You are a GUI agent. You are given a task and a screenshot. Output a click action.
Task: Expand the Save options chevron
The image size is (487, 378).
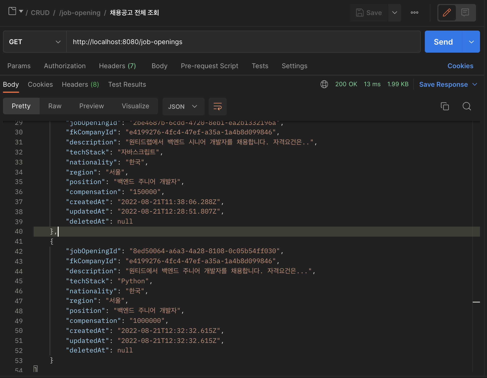click(395, 13)
